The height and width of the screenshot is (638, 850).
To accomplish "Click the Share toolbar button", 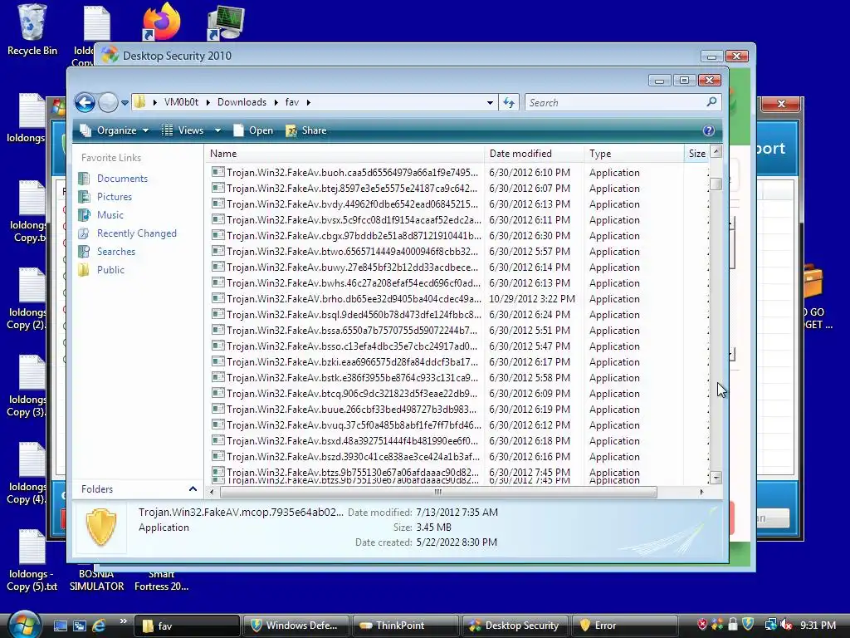I will click(x=306, y=130).
